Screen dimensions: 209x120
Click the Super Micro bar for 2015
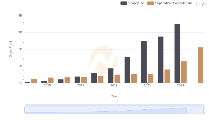click(x=51, y=80)
